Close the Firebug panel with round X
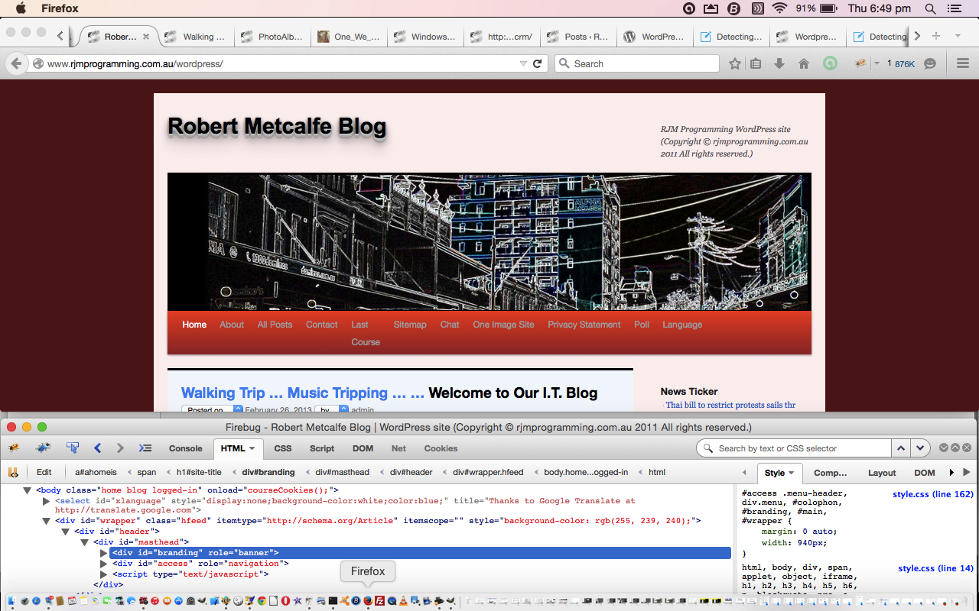The width and height of the screenshot is (979, 611). (967, 448)
